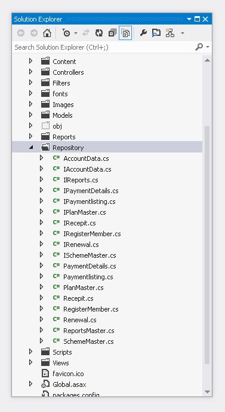Select ISchemeMaster.cs file
The height and width of the screenshot is (412, 225).
tap(90, 255)
